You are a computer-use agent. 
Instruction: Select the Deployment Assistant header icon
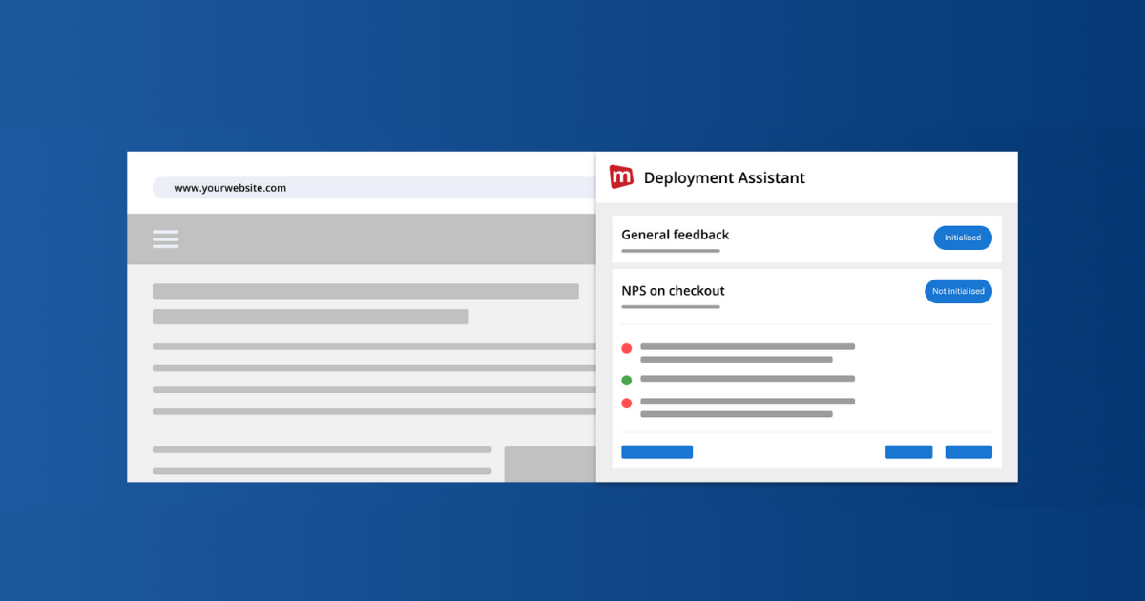[x=621, y=176]
